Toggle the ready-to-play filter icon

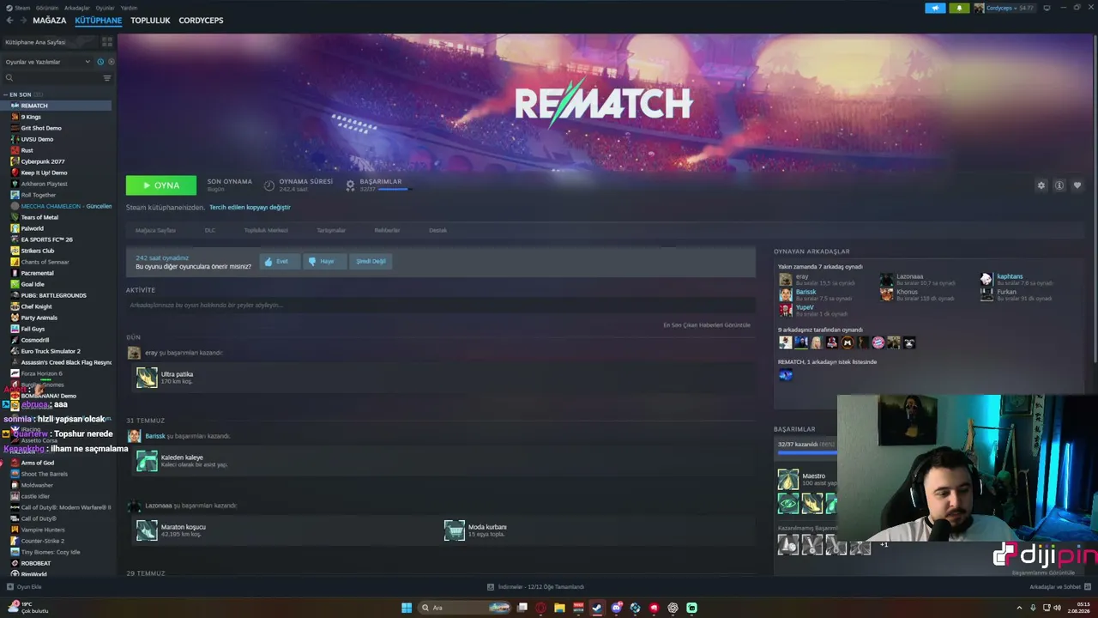(111, 62)
